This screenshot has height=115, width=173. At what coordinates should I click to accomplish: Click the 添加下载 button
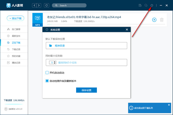(x=16, y=18)
